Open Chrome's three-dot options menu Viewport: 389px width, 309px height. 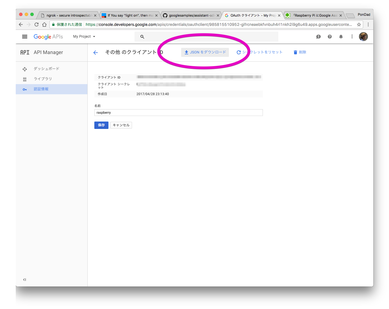pos(368,24)
